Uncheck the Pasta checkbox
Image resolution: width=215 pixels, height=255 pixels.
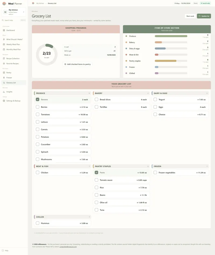click(96, 173)
